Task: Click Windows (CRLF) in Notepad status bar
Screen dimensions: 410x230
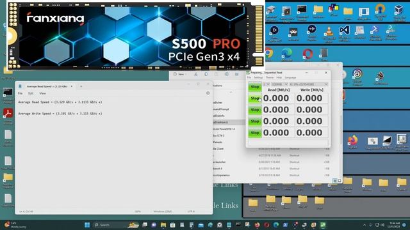Action: click(163, 211)
